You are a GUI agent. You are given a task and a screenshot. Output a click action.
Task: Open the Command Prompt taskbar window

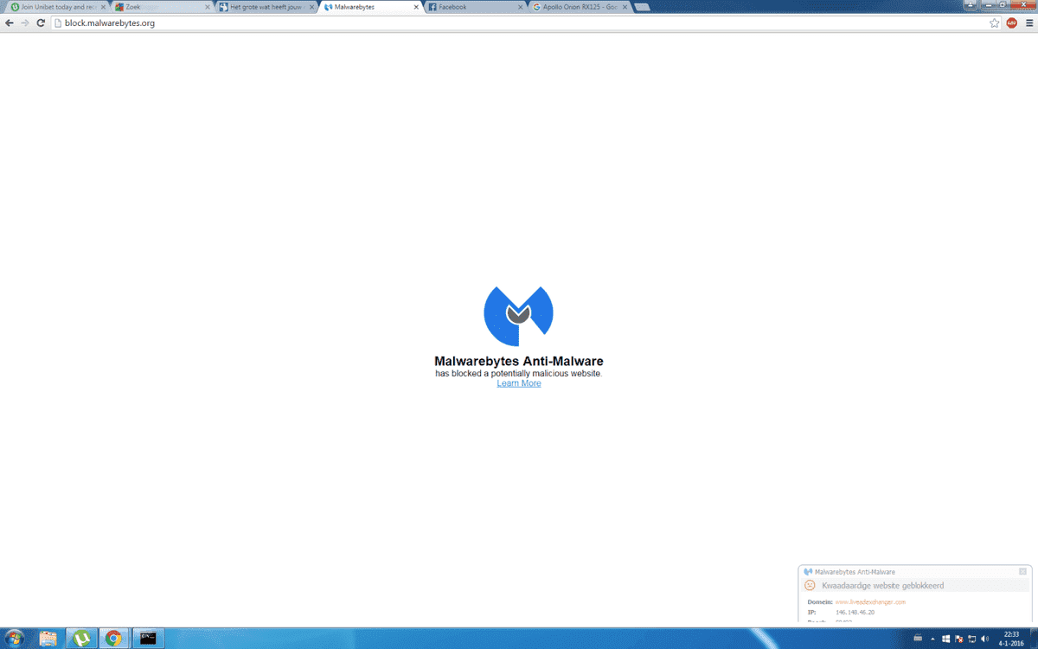(148, 639)
